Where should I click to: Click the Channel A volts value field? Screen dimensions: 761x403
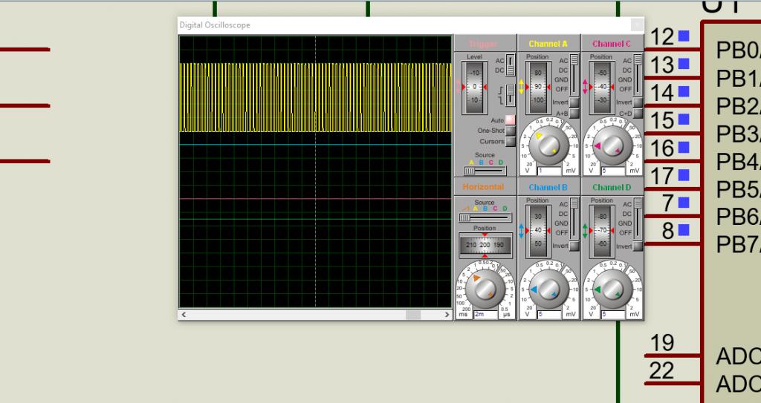click(549, 171)
